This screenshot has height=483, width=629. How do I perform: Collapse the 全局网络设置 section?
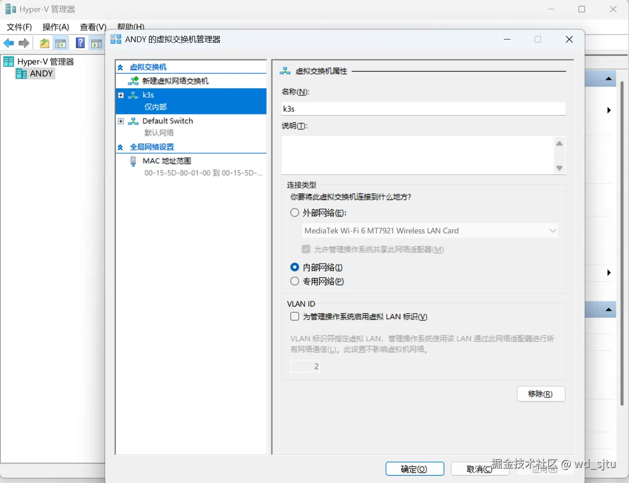pyautogui.click(x=120, y=147)
